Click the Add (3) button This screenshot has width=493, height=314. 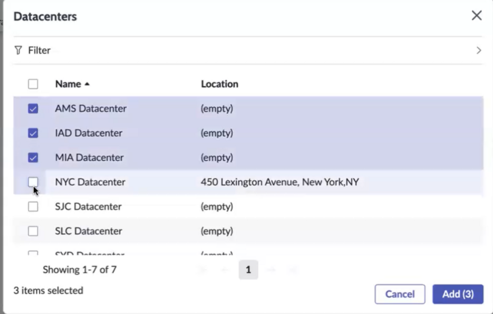[x=458, y=294]
